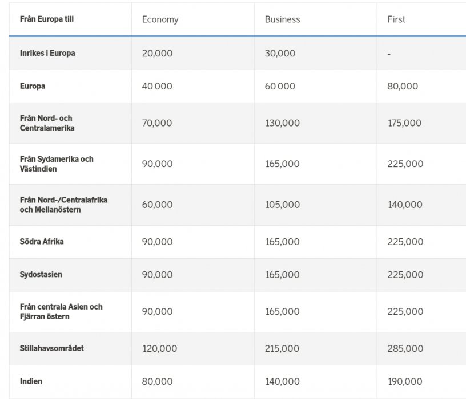Click the 'Från Europa till' header cell
The height and width of the screenshot is (399, 466).
coord(47,19)
